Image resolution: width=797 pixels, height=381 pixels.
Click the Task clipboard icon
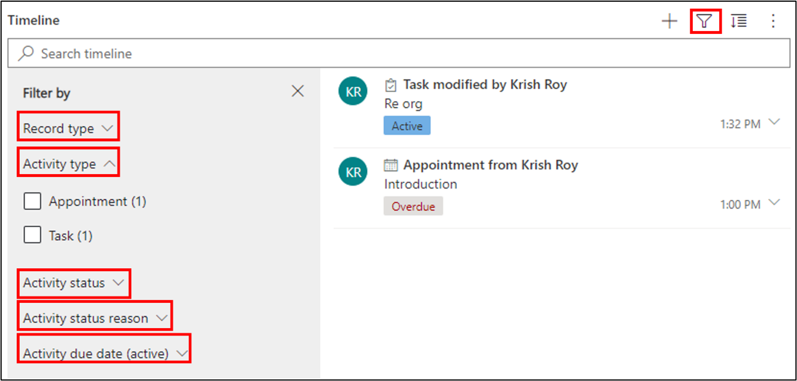pos(391,85)
